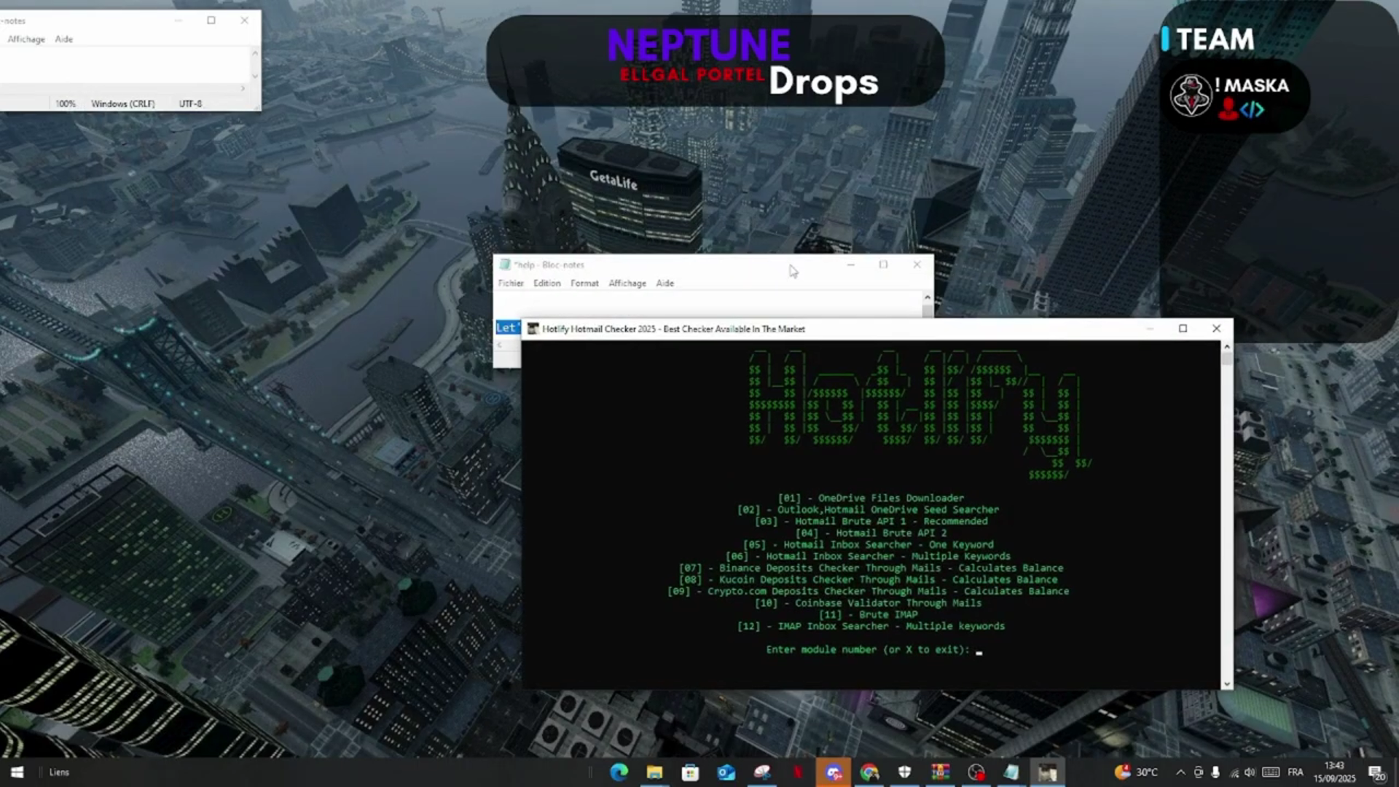Open Affichage menu in top-left Notepad
The width and height of the screenshot is (1399, 787).
26,39
